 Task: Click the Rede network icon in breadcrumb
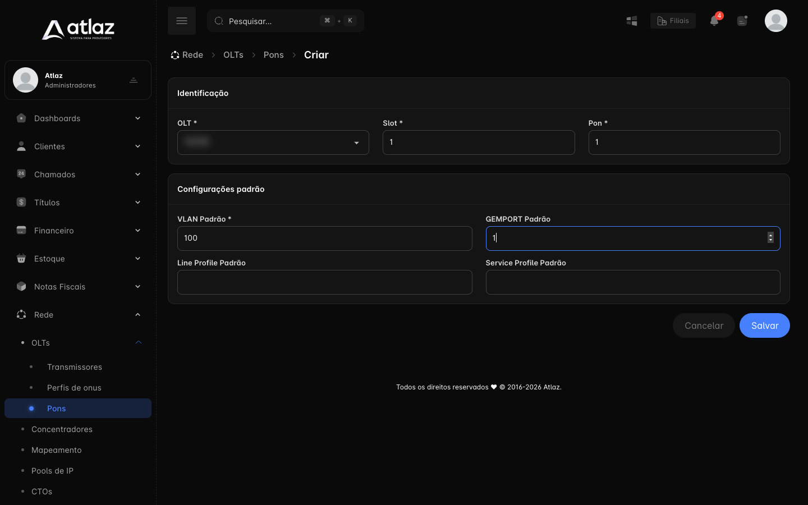coord(175,55)
